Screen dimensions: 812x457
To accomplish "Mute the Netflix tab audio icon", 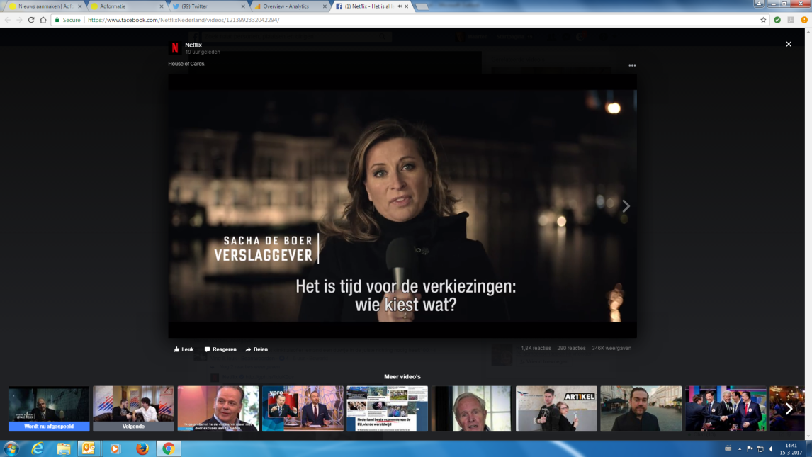I will click(399, 6).
